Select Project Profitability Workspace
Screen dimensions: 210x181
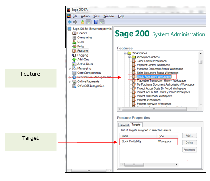click(155, 96)
